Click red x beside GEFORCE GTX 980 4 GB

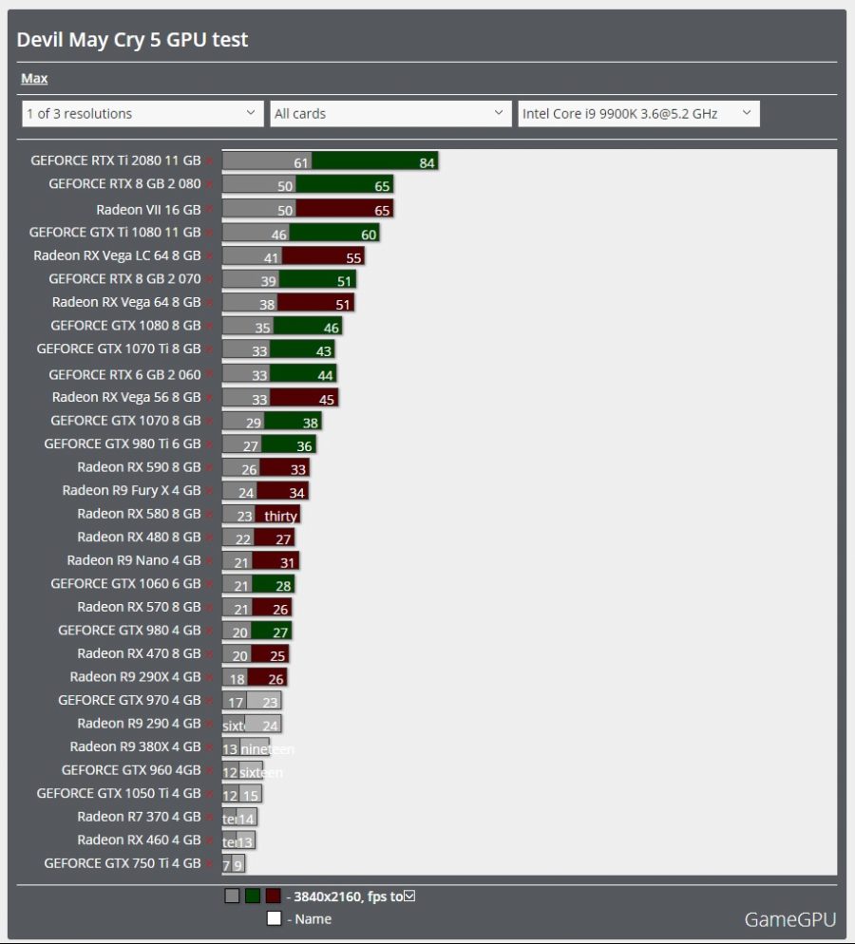click(210, 631)
